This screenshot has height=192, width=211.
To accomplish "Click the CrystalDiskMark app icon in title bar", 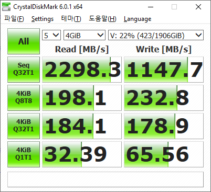I will click(6, 7).
